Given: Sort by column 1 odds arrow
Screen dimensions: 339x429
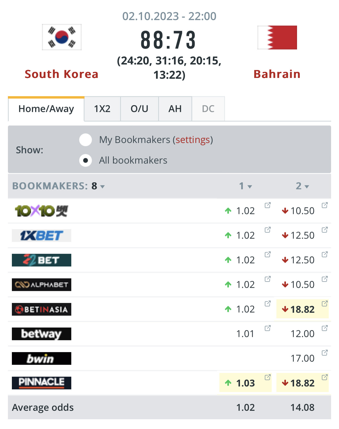Looking at the screenshot, I should coord(250,187).
